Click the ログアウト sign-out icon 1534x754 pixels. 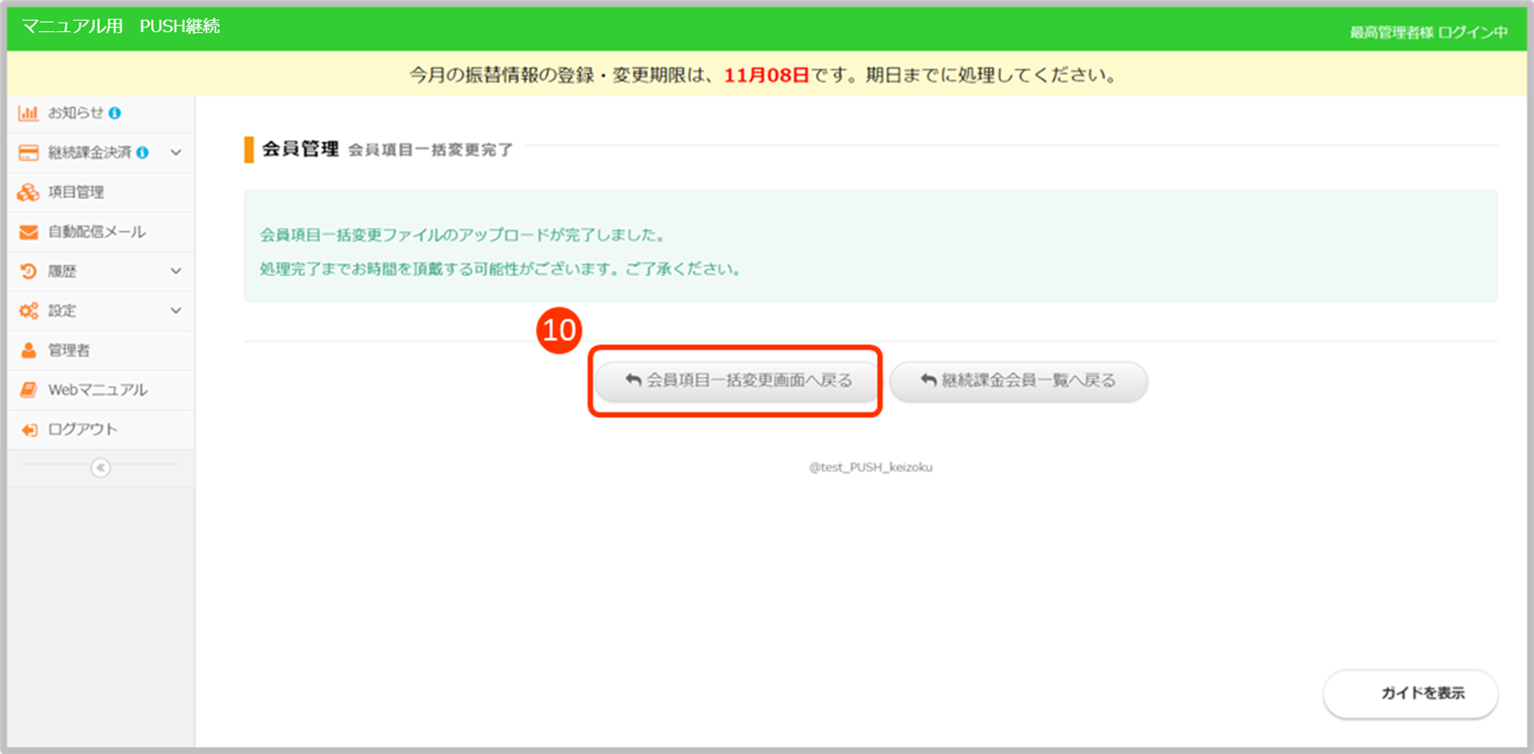point(29,430)
